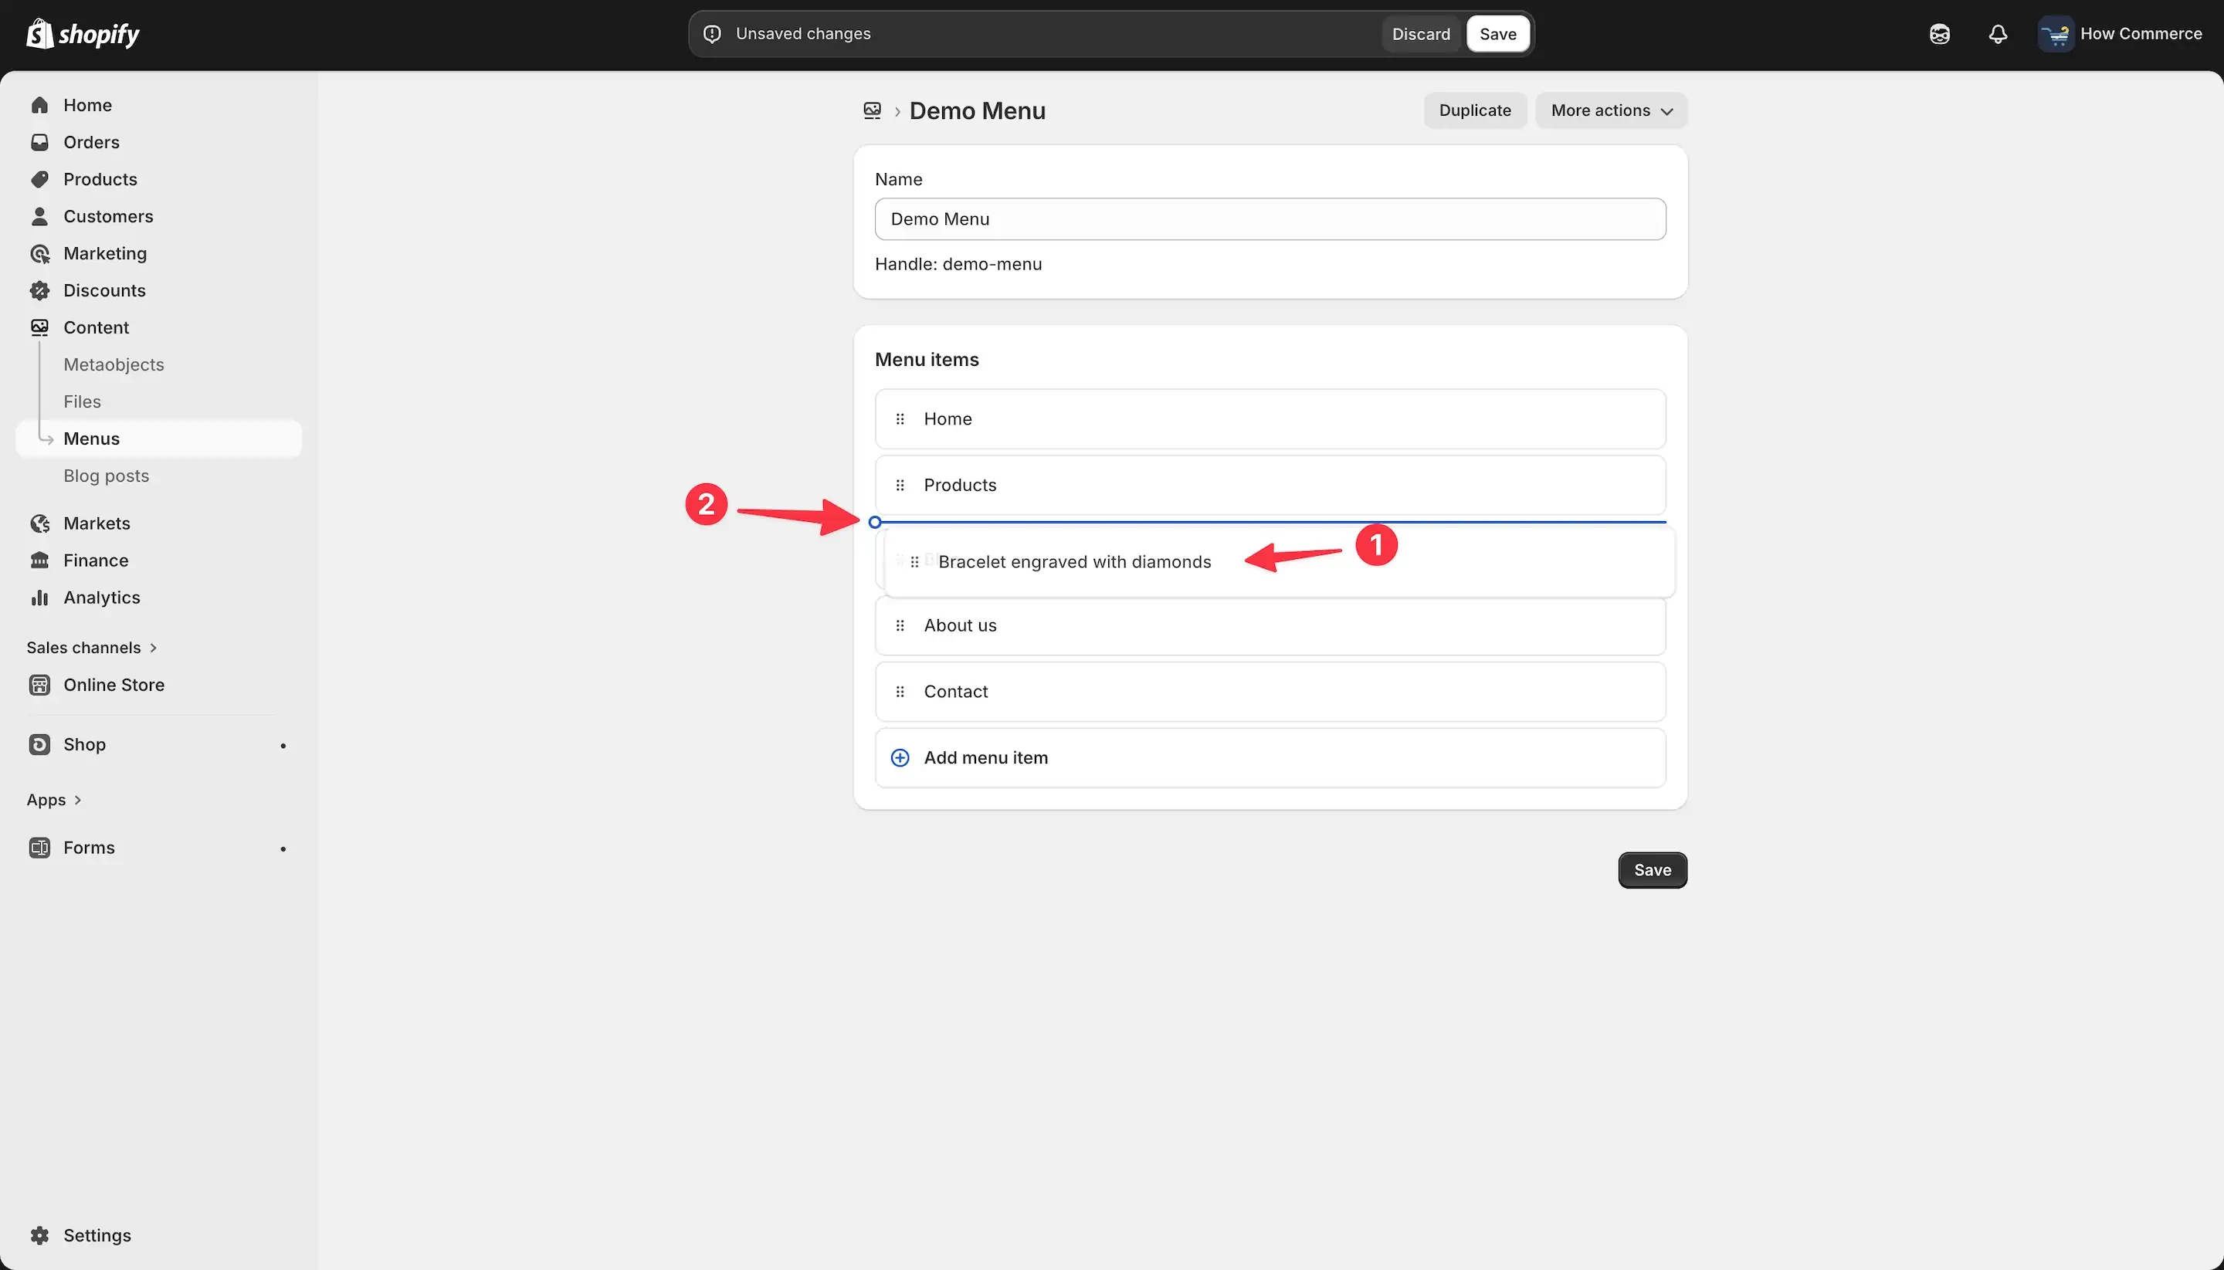Click the Settings label at bottom
2224x1270 pixels.
[97, 1235]
